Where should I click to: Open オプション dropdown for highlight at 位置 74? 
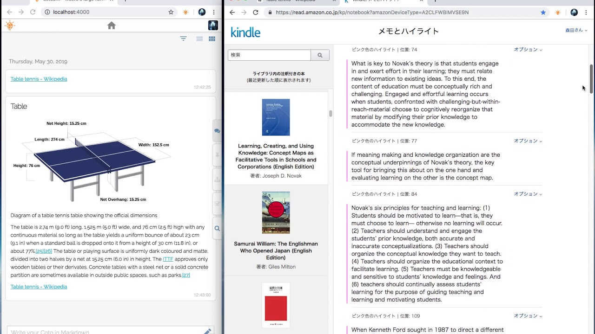click(x=528, y=50)
